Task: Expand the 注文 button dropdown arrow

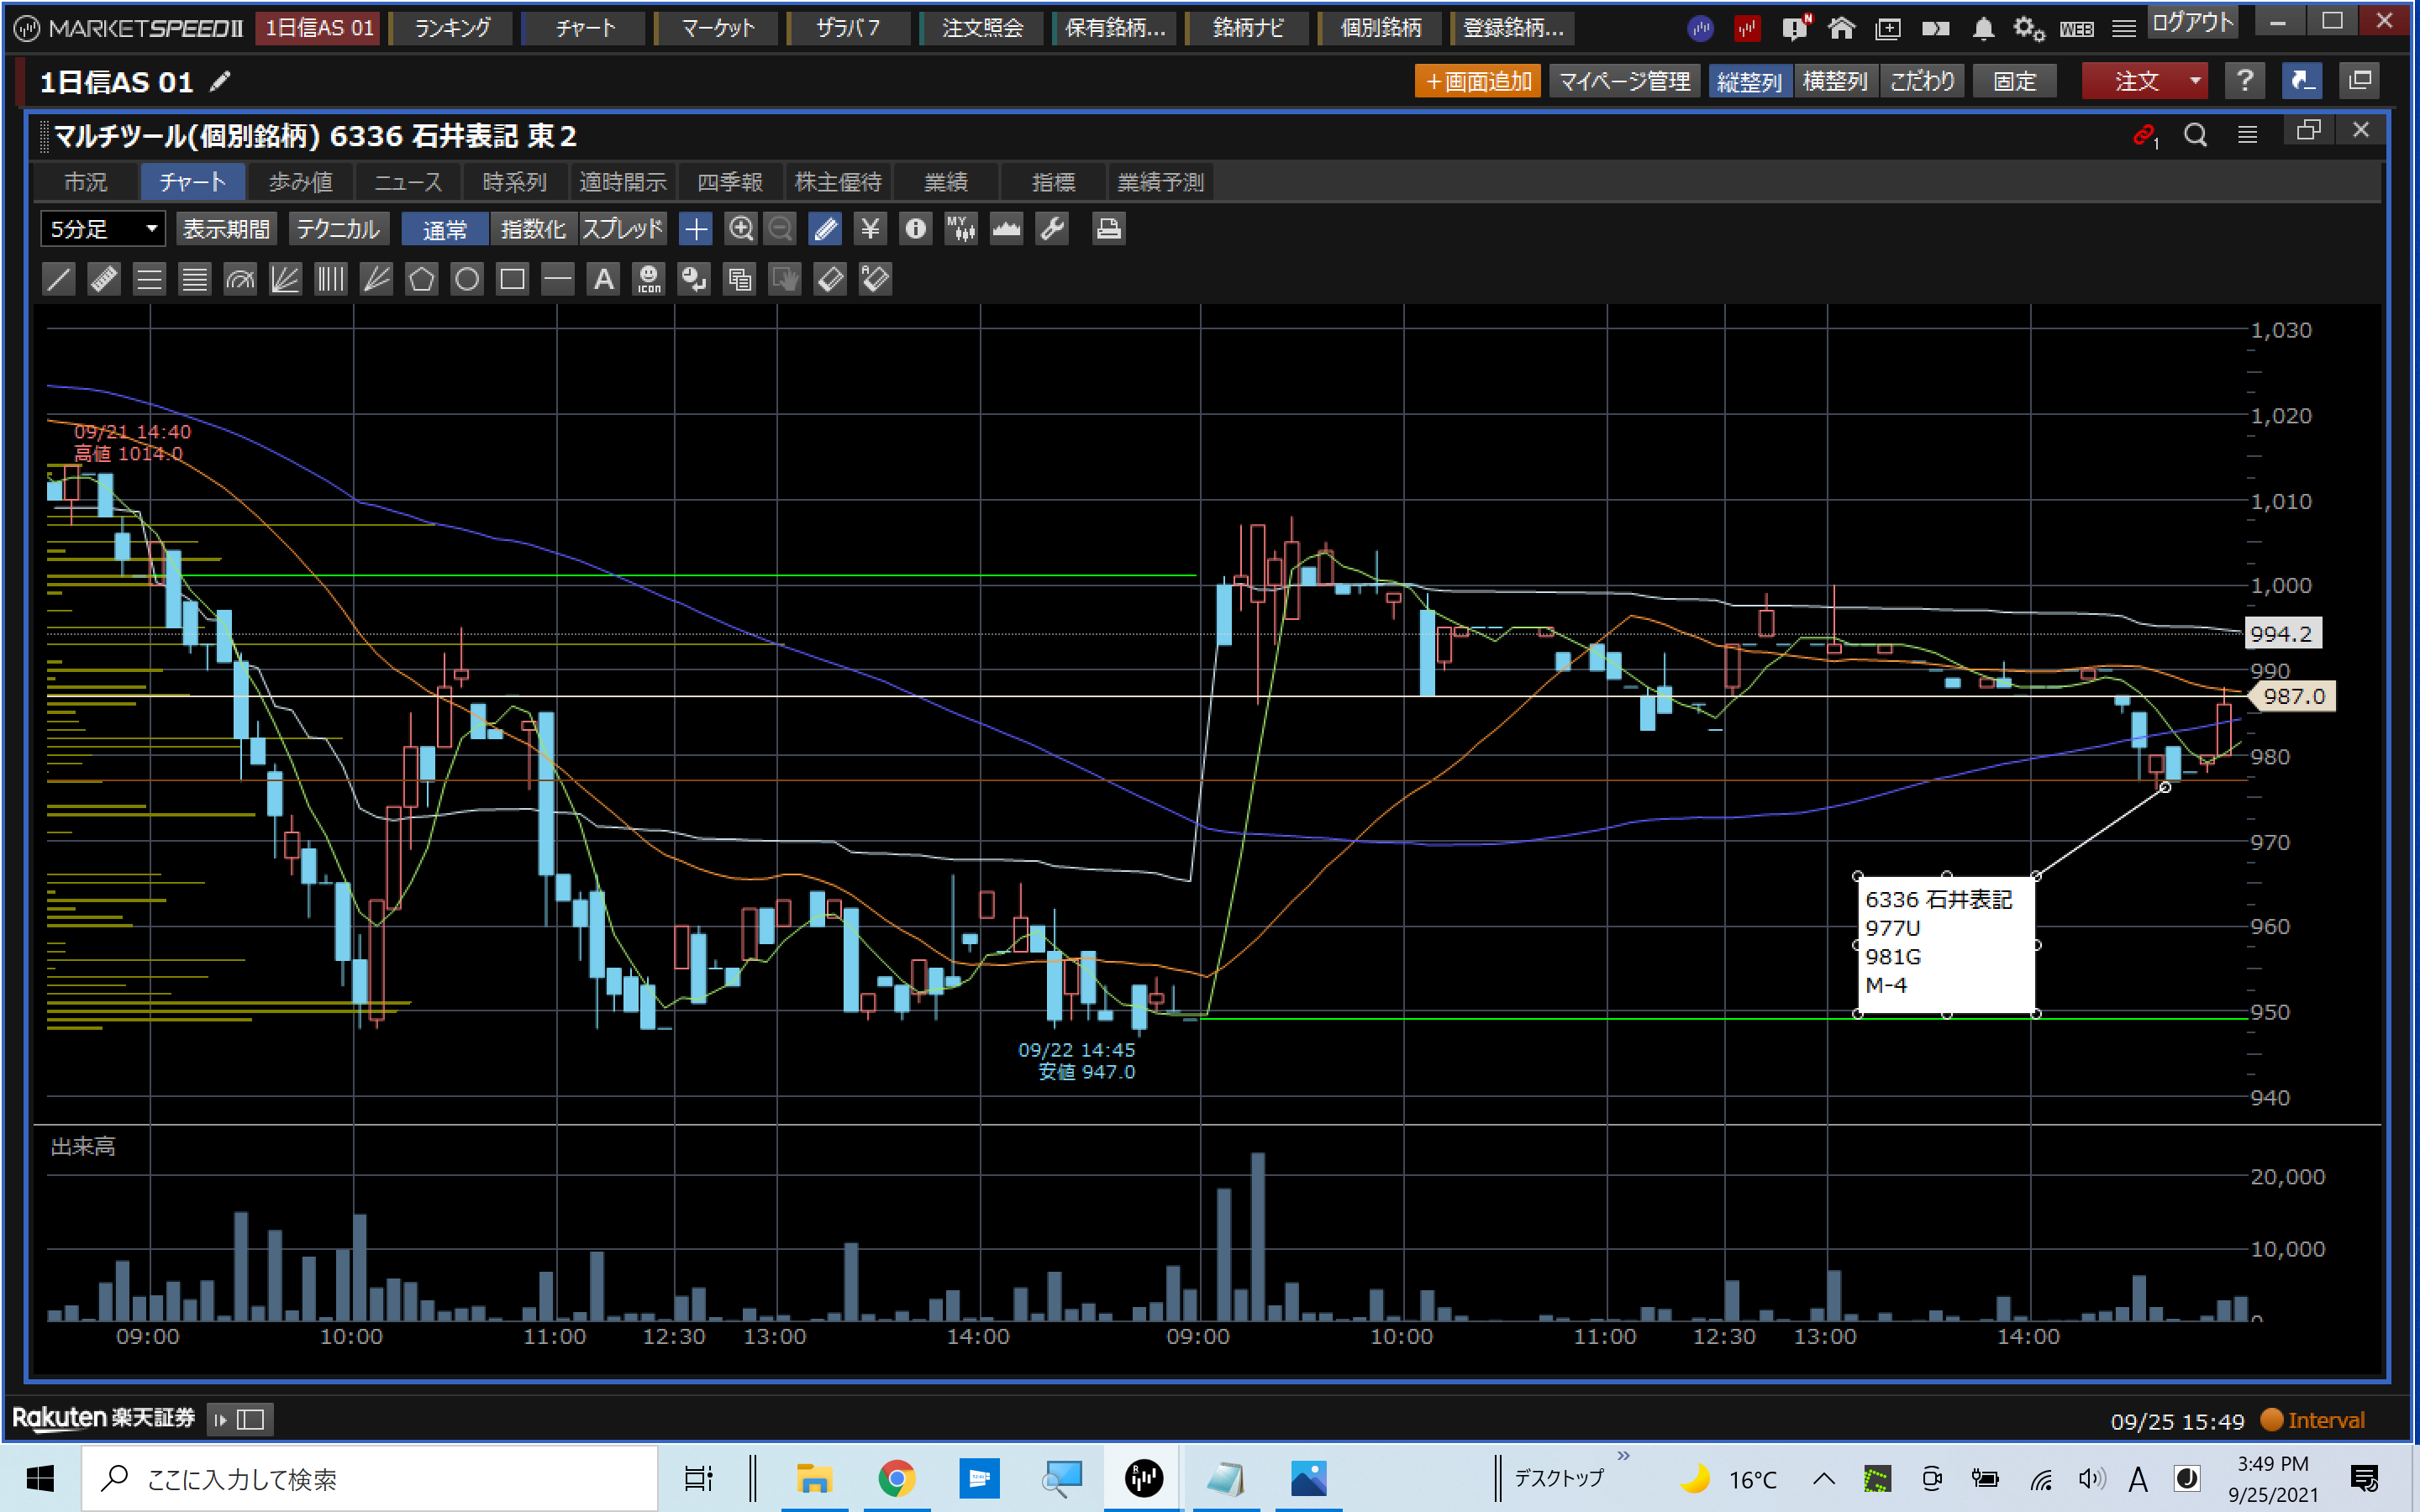Action: click(2195, 81)
